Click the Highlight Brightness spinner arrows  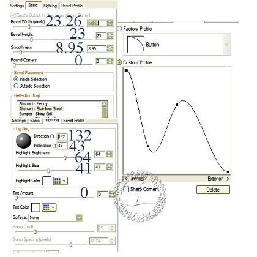pyautogui.click(x=109, y=154)
